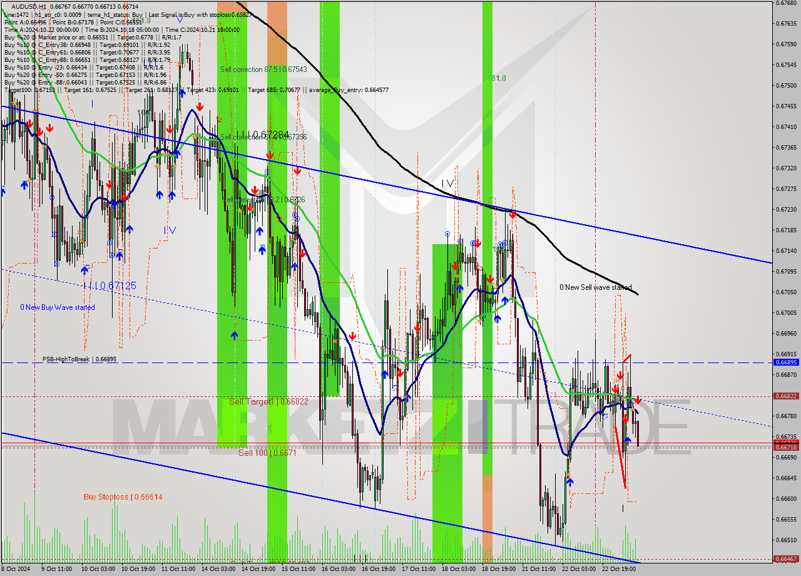Click the 161.8 Fibonacci level label

[x=497, y=78]
